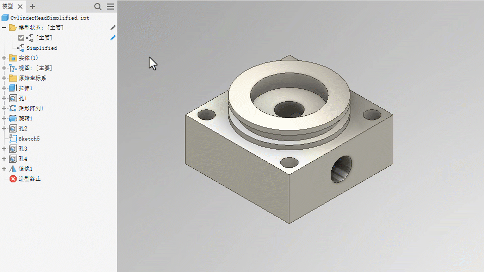Select the 孔3 feature label
The height and width of the screenshot is (272, 484).
pos(23,149)
